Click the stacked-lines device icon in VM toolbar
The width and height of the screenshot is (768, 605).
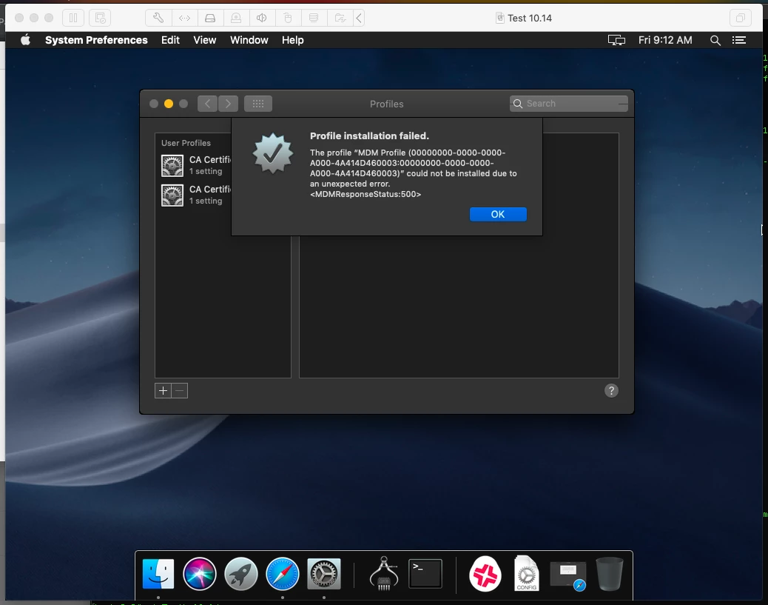[314, 18]
